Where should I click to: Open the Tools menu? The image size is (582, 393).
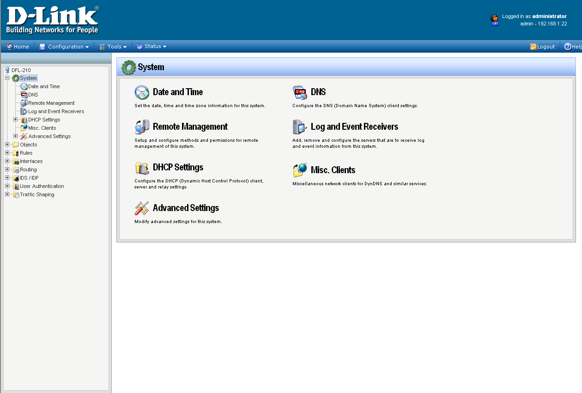click(x=113, y=47)
